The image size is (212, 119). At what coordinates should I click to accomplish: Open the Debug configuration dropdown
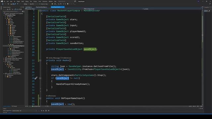(x=26, y=4)
